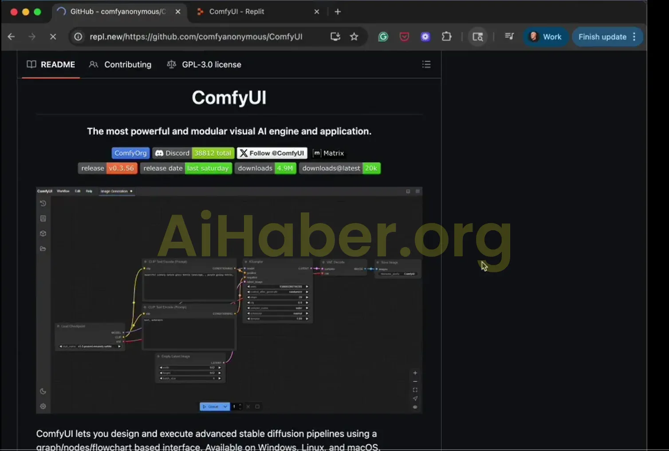The width and height of the screenshot is (669, 451).
Task: Stop page loading with X button
Action: coord(53,37)
